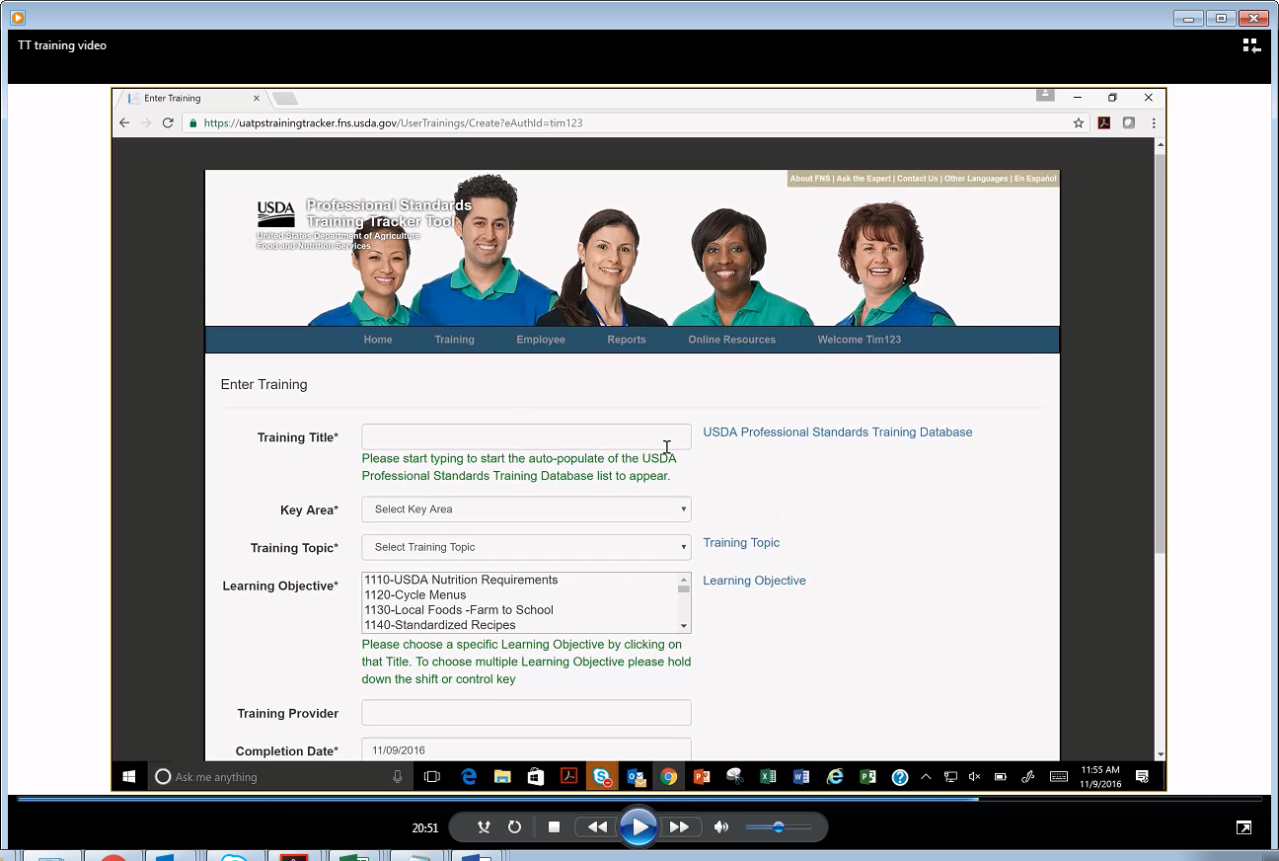Click the browser reload icon
Image resolution: width=1279 pixels, height=861 pixels.
coord(168,123)
